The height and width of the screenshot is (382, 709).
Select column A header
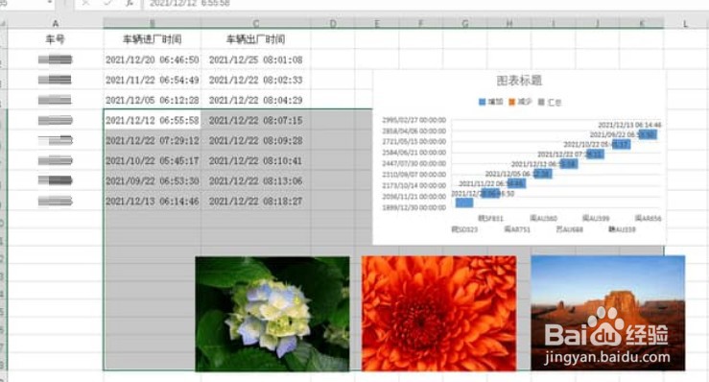55,24
